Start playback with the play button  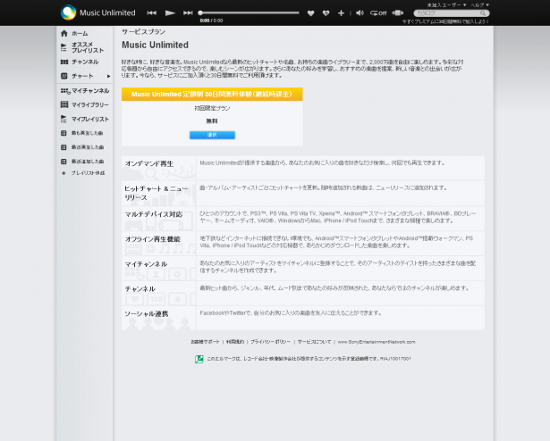[170, 13]
